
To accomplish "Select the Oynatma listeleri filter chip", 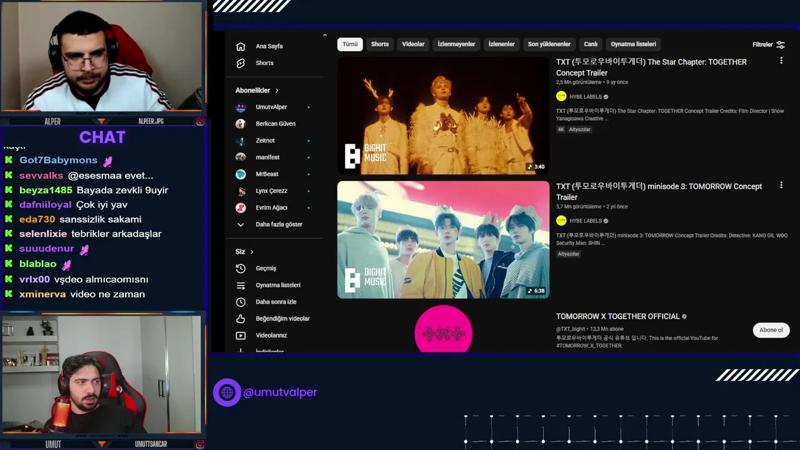I will (x=633, y=44).
